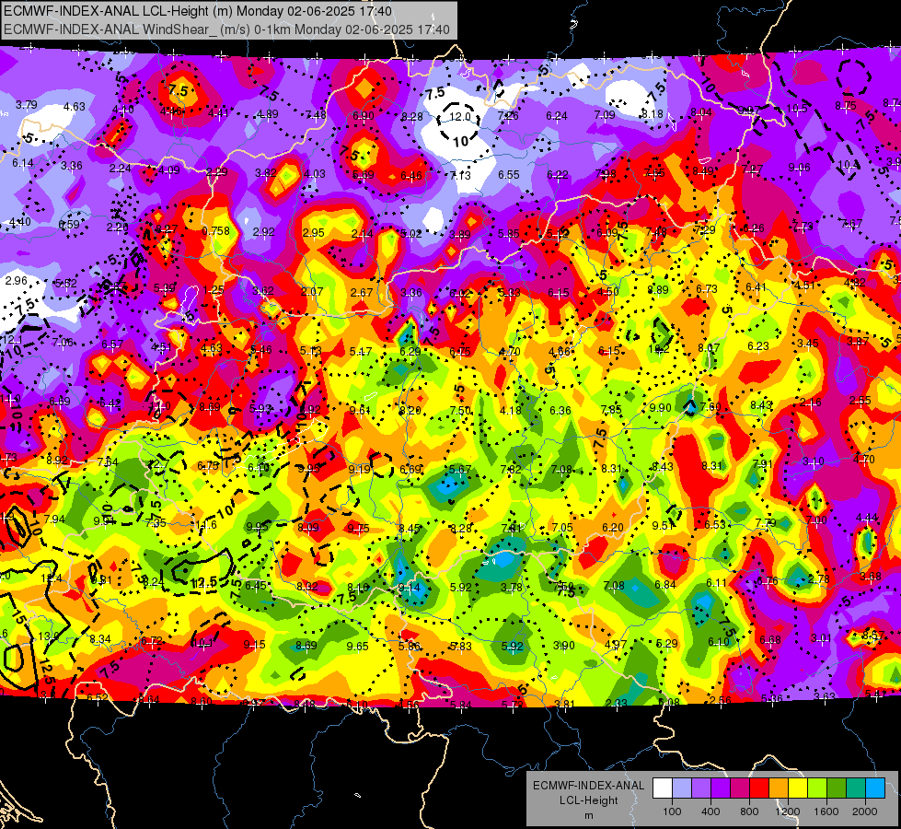Click the 6.36 value on map
Image resolution: width=901 pixels, height=829 pixels.
click(x=560, y=410)
